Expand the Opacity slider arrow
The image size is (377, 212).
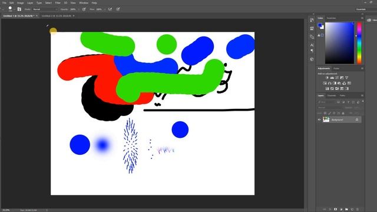(x=78, y=9)
